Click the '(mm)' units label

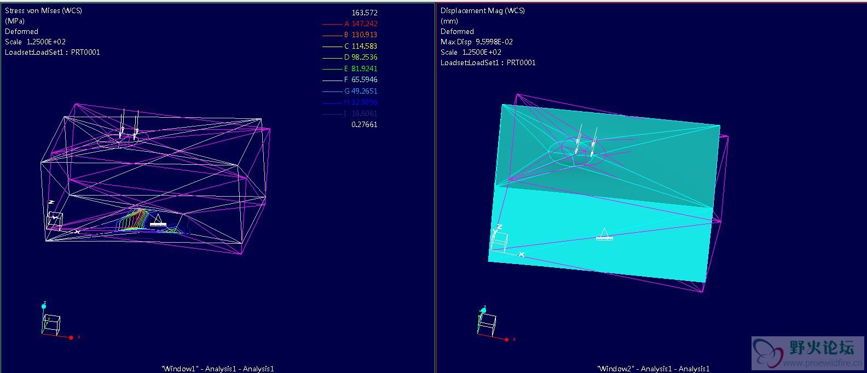pyautogui.click(x=449, y=21)
